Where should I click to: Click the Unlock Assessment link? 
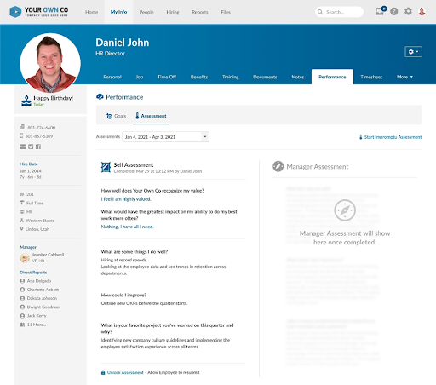[125, 372]
